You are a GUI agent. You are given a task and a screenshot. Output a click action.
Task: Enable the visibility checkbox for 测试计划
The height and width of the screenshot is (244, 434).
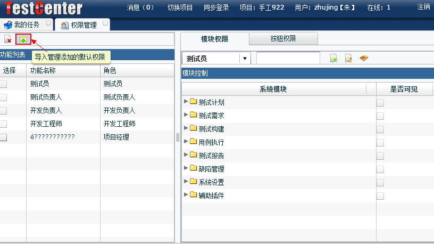[380, 103]
